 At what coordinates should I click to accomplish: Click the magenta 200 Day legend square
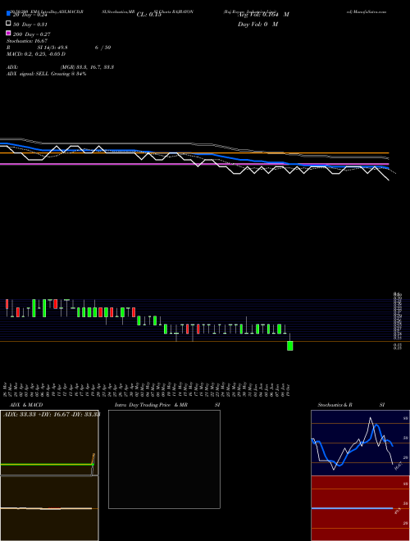(x=8, y=33)
